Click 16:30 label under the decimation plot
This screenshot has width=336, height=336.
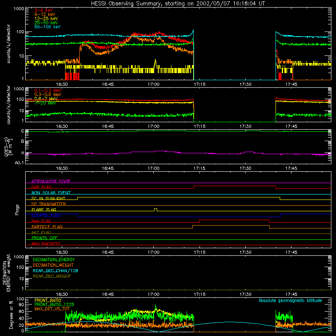tap(62, 294)
